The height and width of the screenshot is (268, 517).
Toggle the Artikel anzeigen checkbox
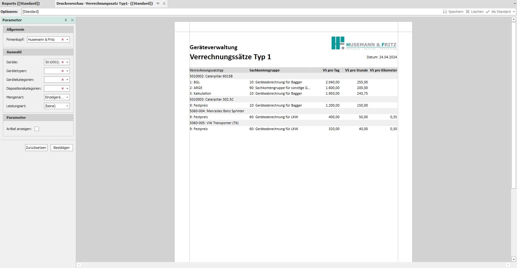pyautogui.click(x=37, y=129)
